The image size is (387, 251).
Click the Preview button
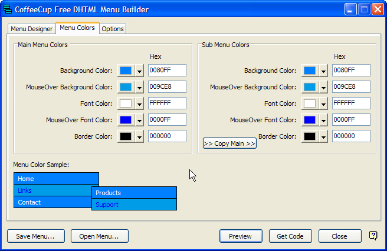(x=240, y=236)
